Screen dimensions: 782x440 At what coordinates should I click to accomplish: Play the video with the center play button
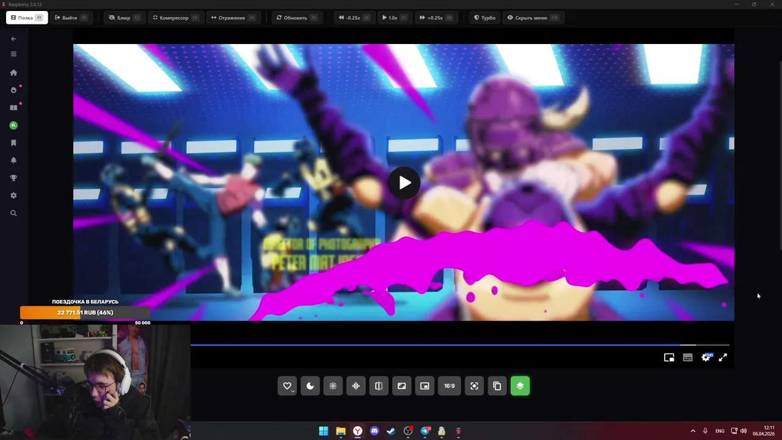click(x=404, y=182)
